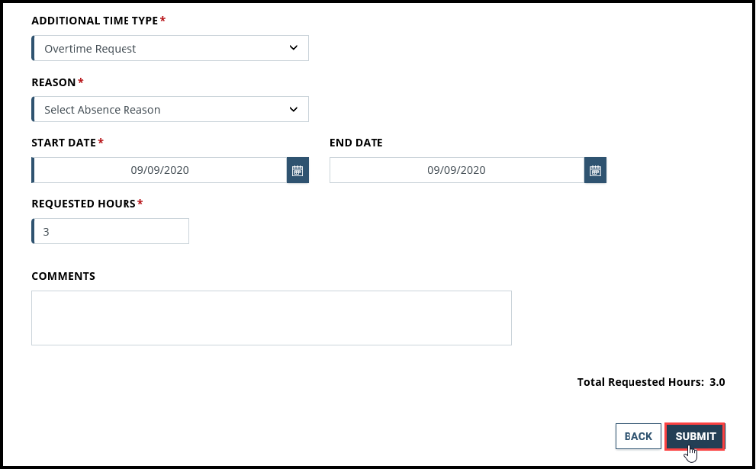Choose a reason from the Reason combo box

[x=169, y=108]
